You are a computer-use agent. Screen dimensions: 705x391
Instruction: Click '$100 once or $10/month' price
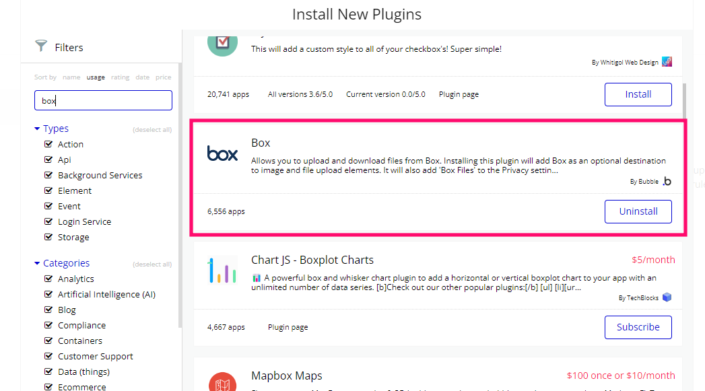[x=621, y=376]
